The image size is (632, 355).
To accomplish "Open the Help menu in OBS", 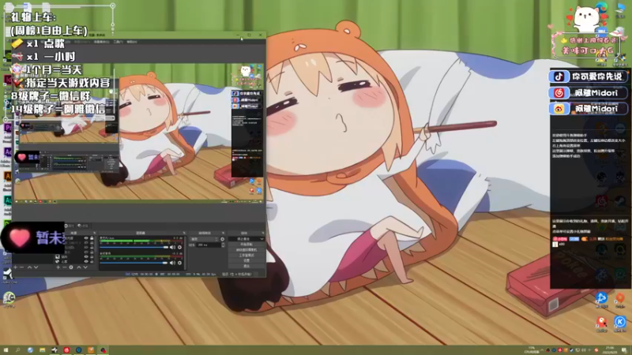I will pyautogui.click(x=132, y=42).
